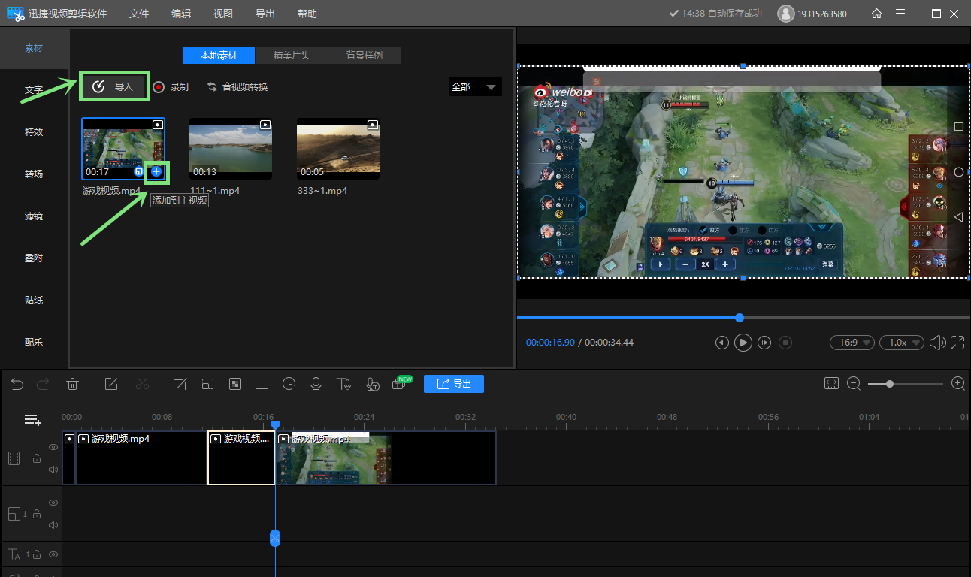
Task: Click the 音视频转换 button
Action: point(237,87)
